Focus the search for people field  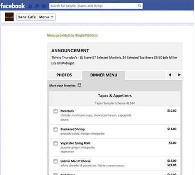tap(93, 6)
